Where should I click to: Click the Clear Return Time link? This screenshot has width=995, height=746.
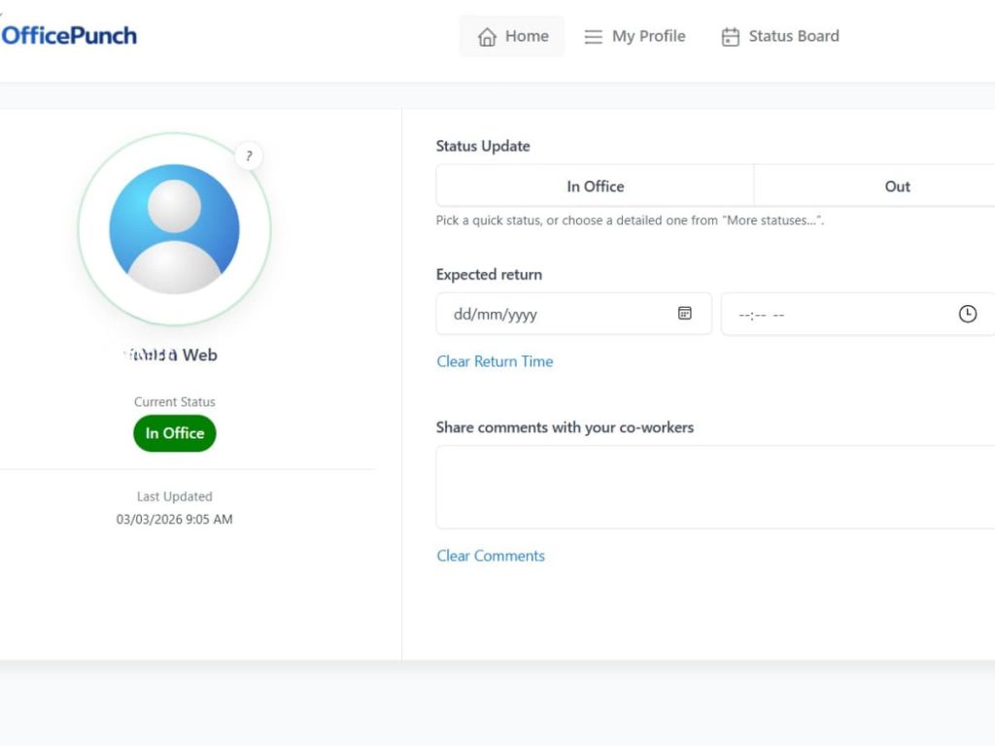pyautogui.click(x=495, y=361)
